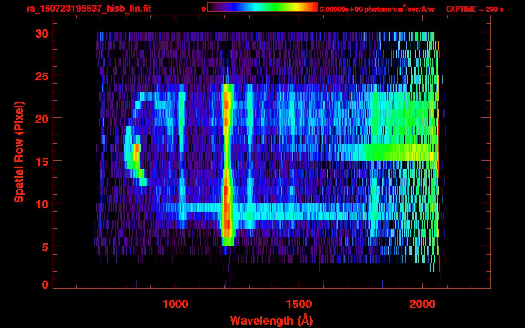Click the y-axis tick label 20

pyautogui.click(x=41, y=118)
